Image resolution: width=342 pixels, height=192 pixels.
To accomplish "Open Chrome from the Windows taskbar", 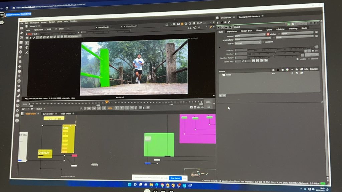I will click(162, 185).
